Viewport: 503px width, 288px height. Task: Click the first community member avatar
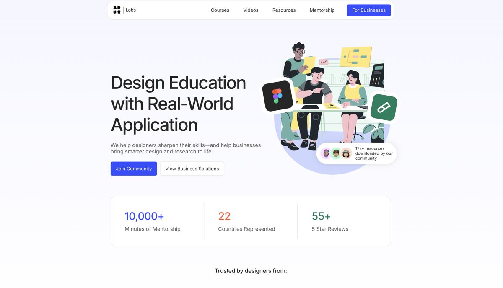pos(326,153)
